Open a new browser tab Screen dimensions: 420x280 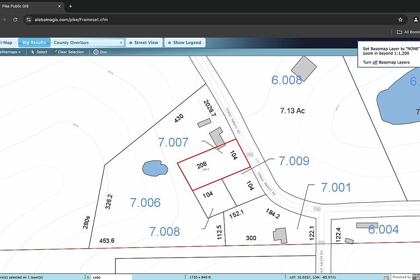pyautogui.click(x=70, y=6)
